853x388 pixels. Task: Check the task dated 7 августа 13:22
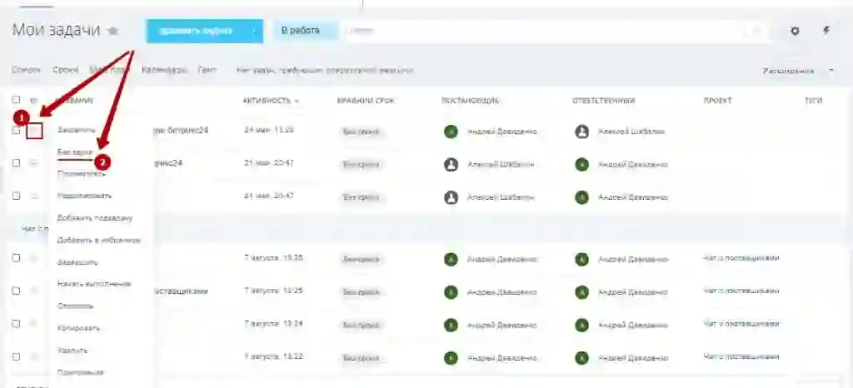(17, 357)
